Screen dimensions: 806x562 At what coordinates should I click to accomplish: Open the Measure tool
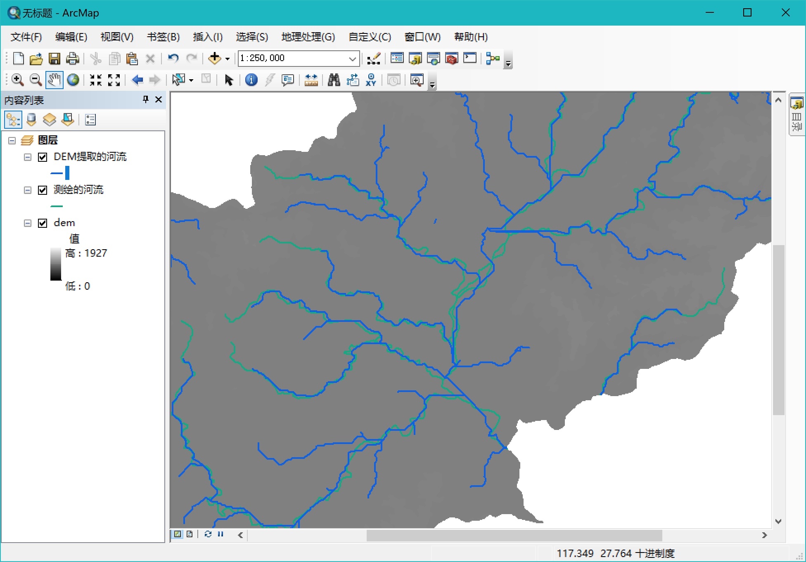click(x=311, y=80)
